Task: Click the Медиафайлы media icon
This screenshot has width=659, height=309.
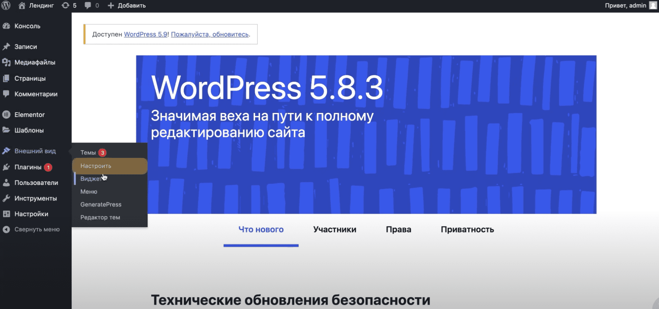Action: click(x=6, y=62)
